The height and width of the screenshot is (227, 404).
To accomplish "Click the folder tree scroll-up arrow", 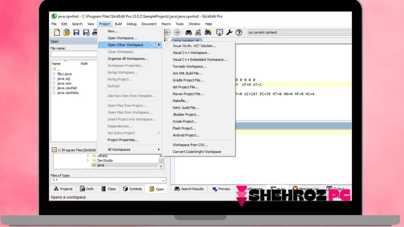I will pos(161,156).
